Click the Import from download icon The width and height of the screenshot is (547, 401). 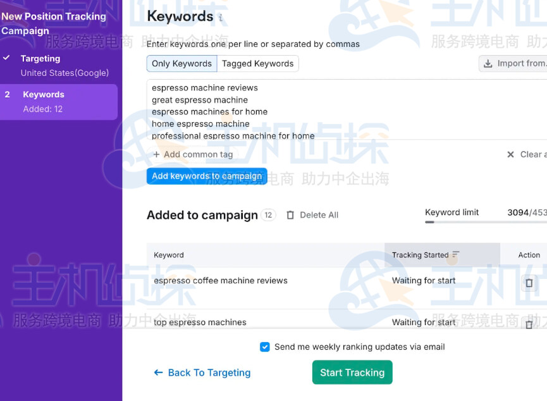click(x=488, y=63)
